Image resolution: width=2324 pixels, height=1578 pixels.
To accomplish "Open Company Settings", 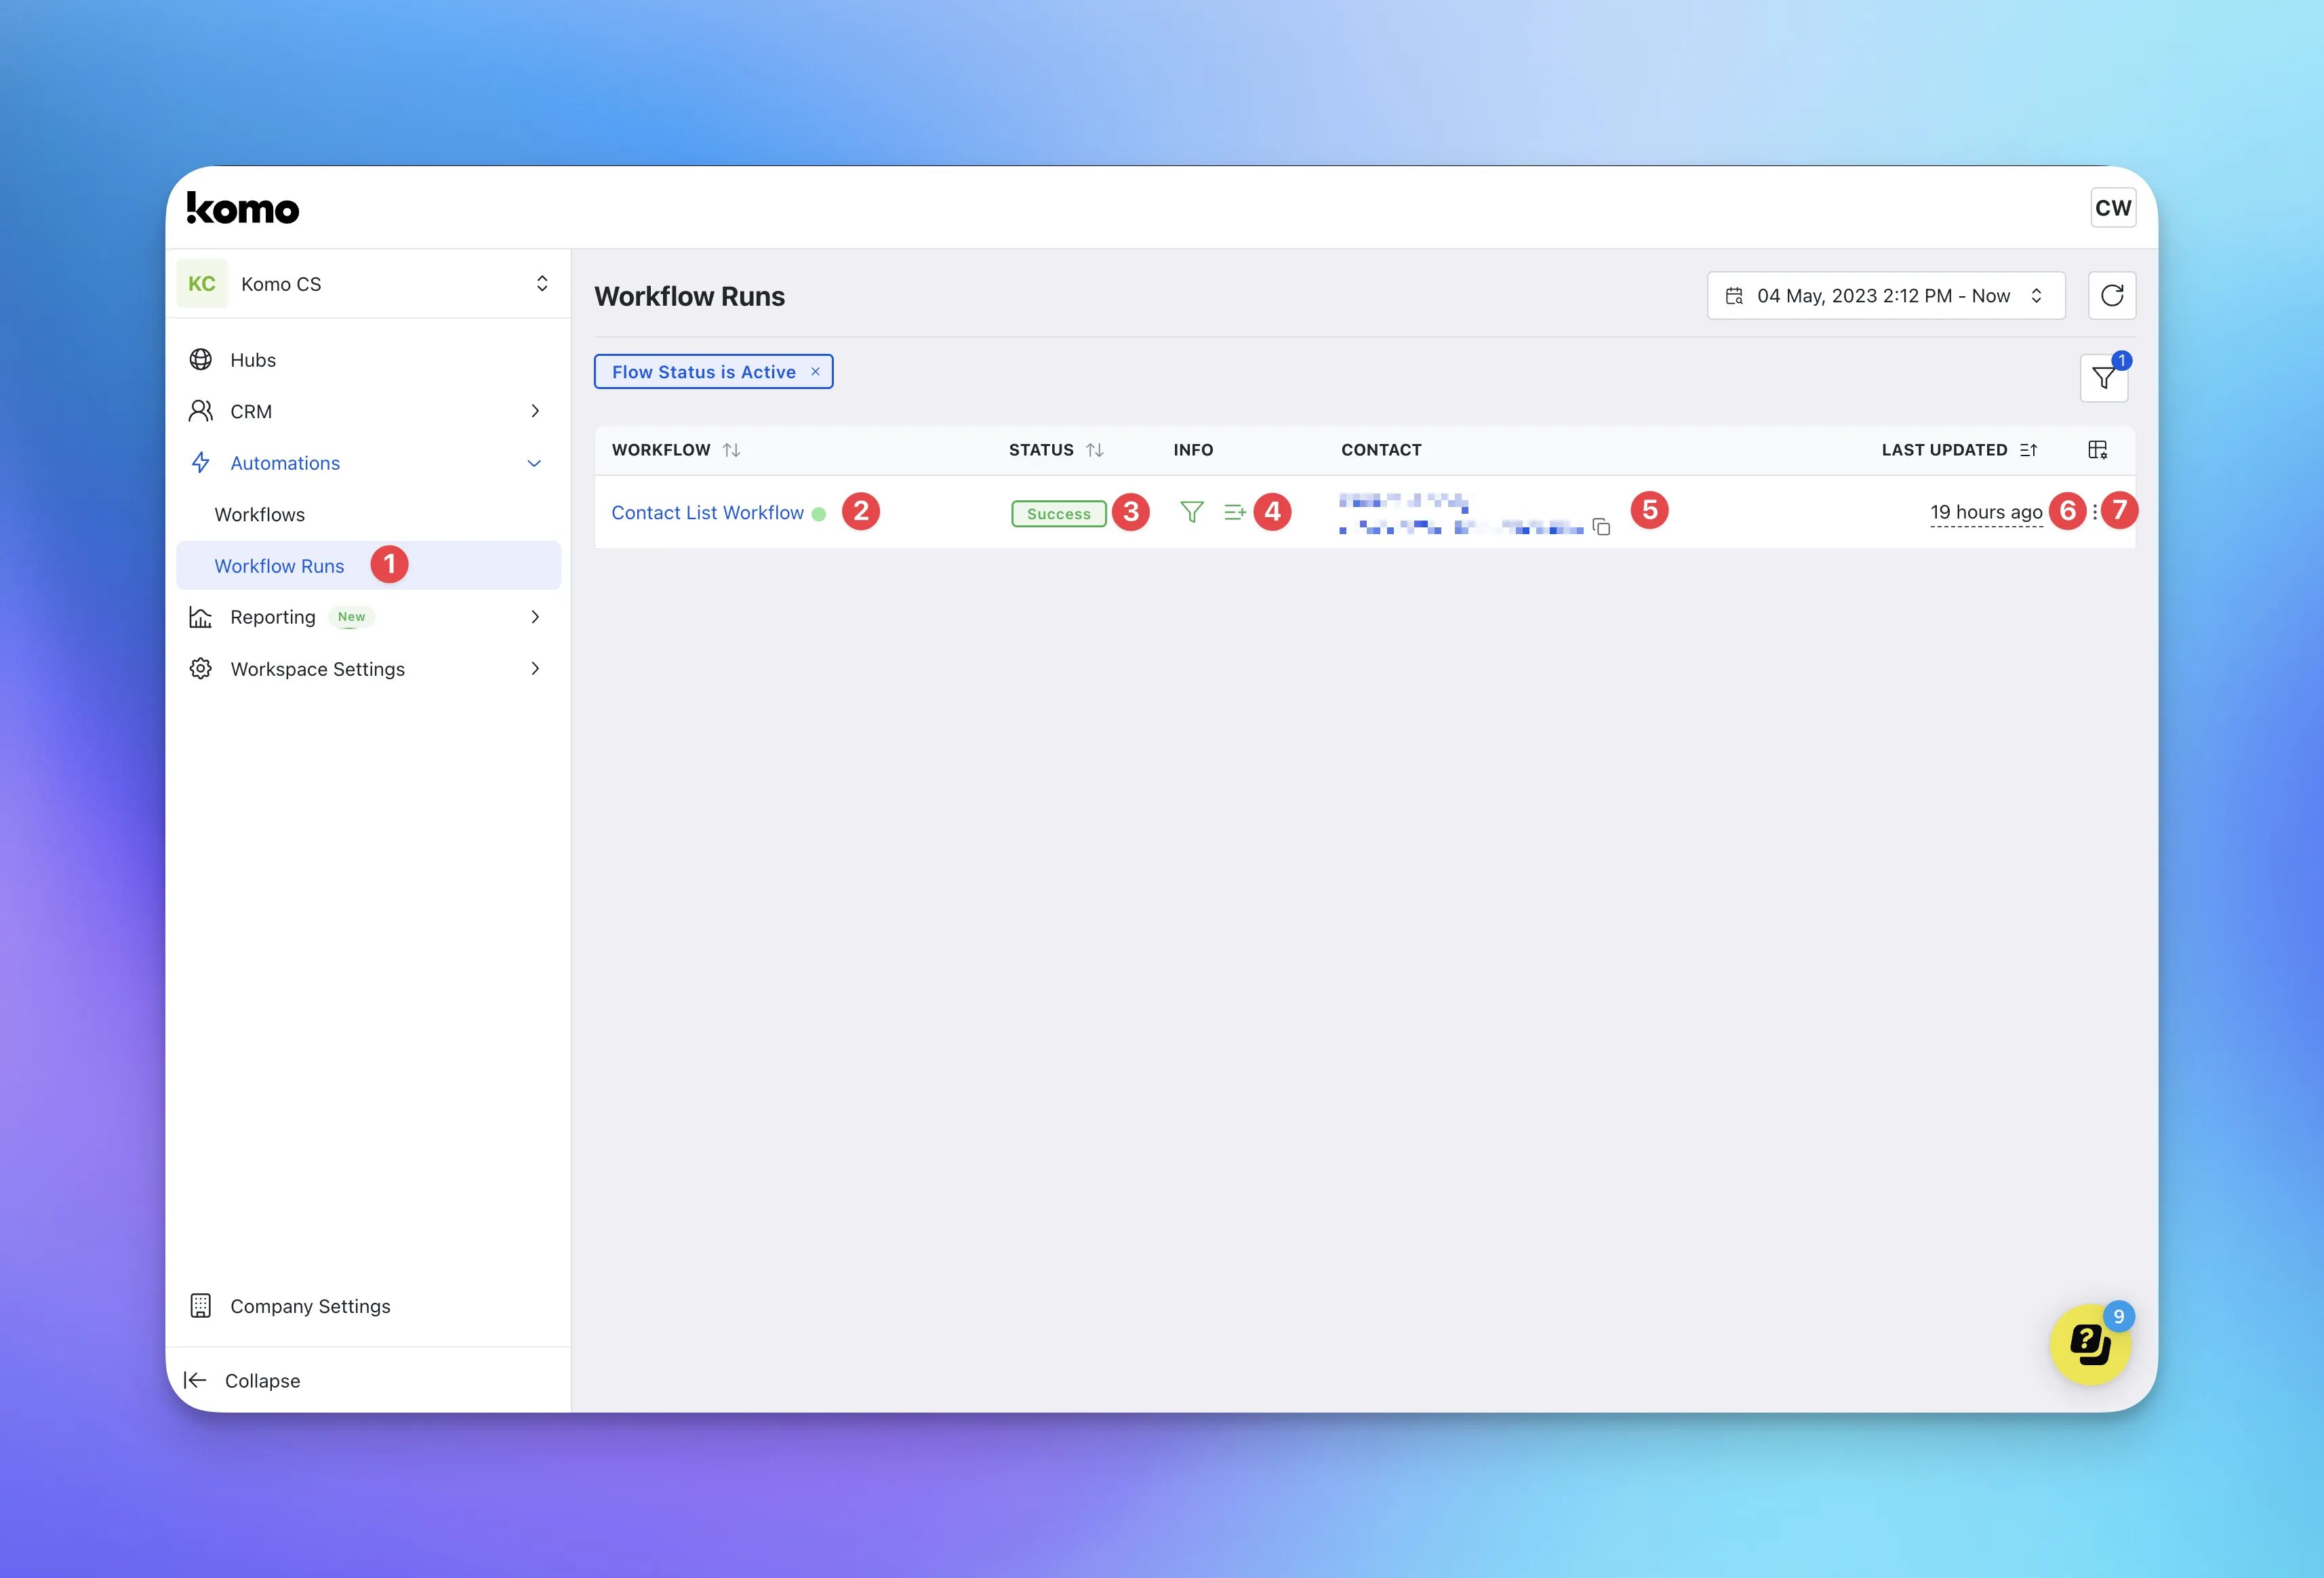I will point(368,1306).
